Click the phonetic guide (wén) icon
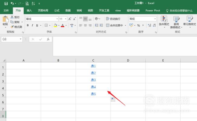 72,25
